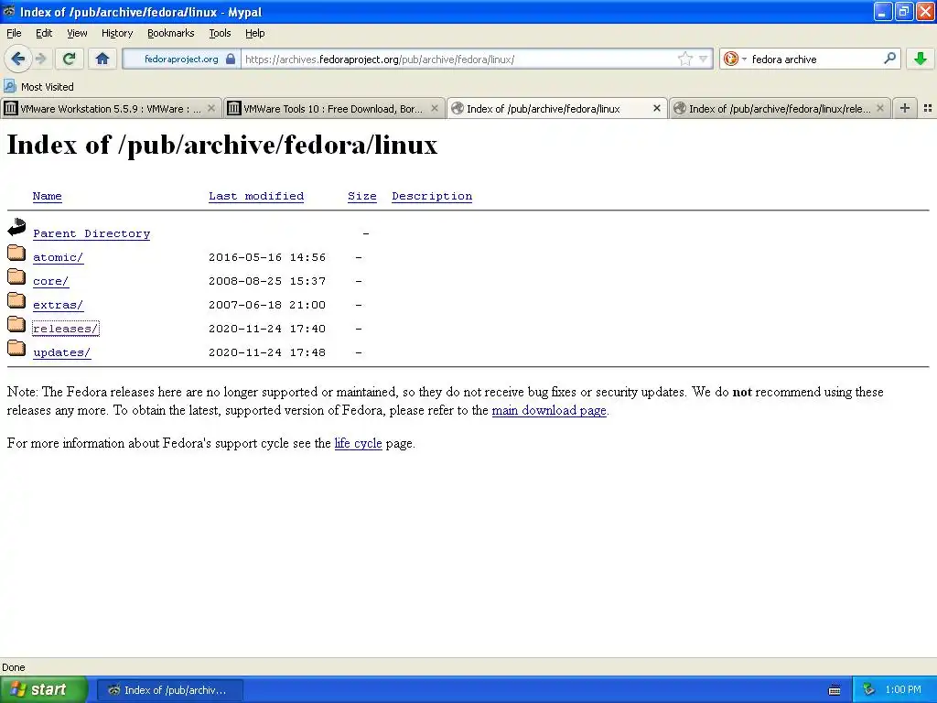Open the atomic/ directory link
Viewport: 937px width, 703px height.
point(58,257)
